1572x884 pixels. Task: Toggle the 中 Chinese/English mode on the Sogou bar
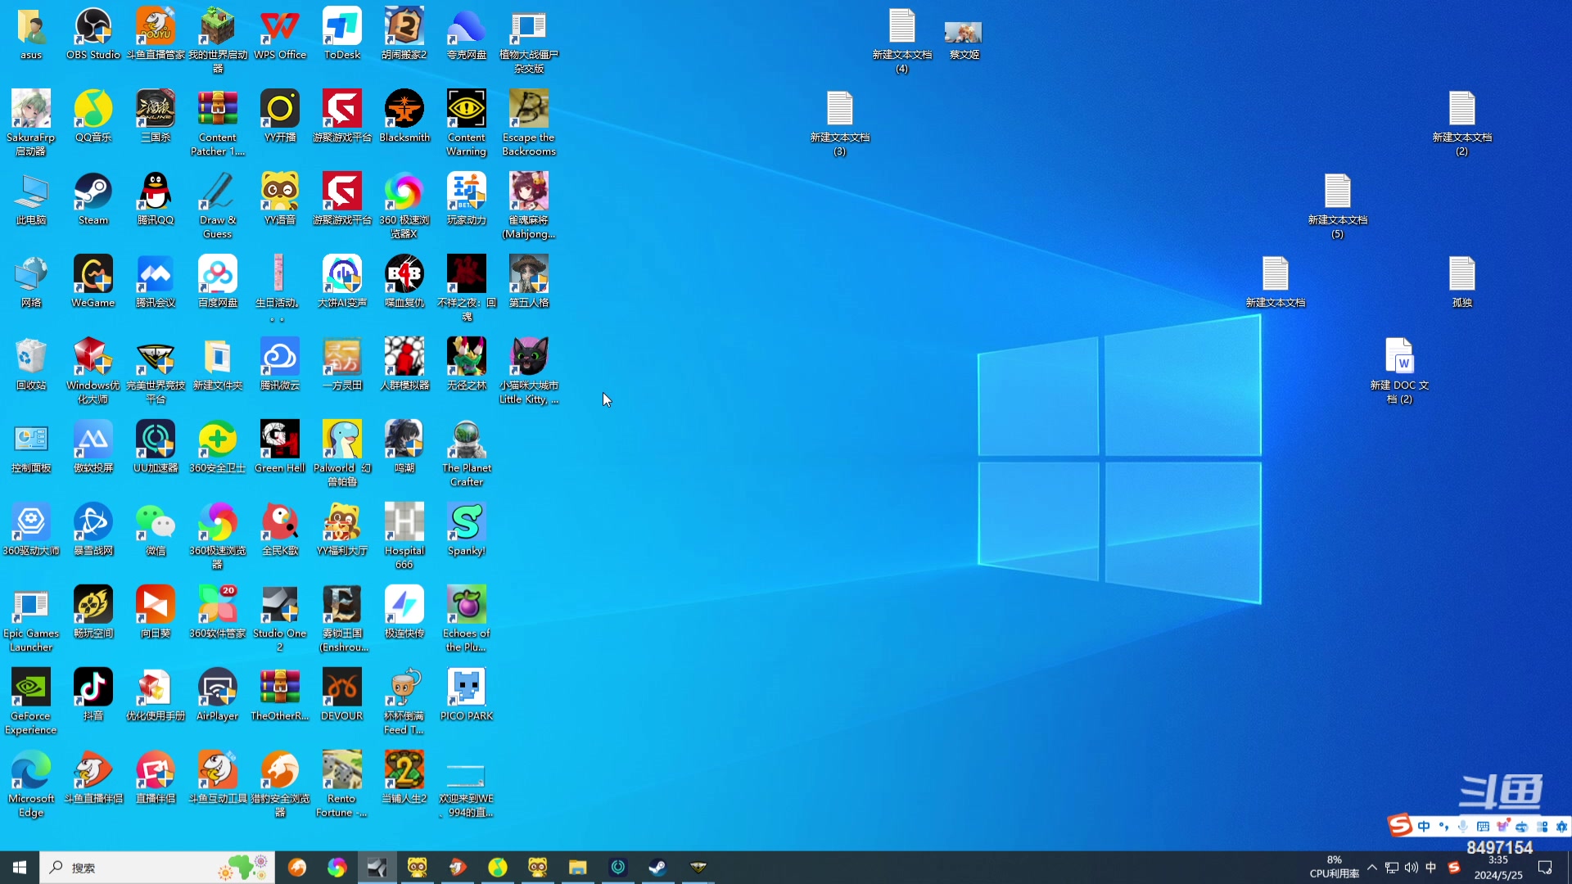[x=1424, y=827]
